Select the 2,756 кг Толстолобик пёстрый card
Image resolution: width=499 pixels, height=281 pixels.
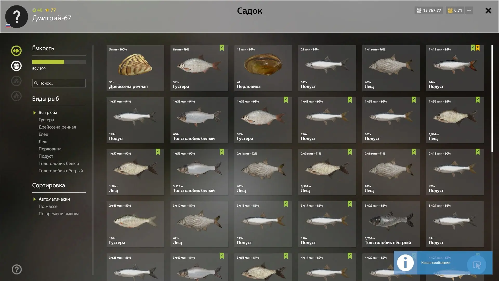pos(391,224)
